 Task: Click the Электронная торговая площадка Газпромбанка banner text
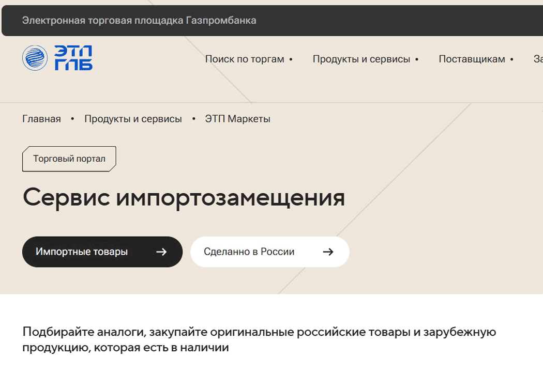pos(139,21)
